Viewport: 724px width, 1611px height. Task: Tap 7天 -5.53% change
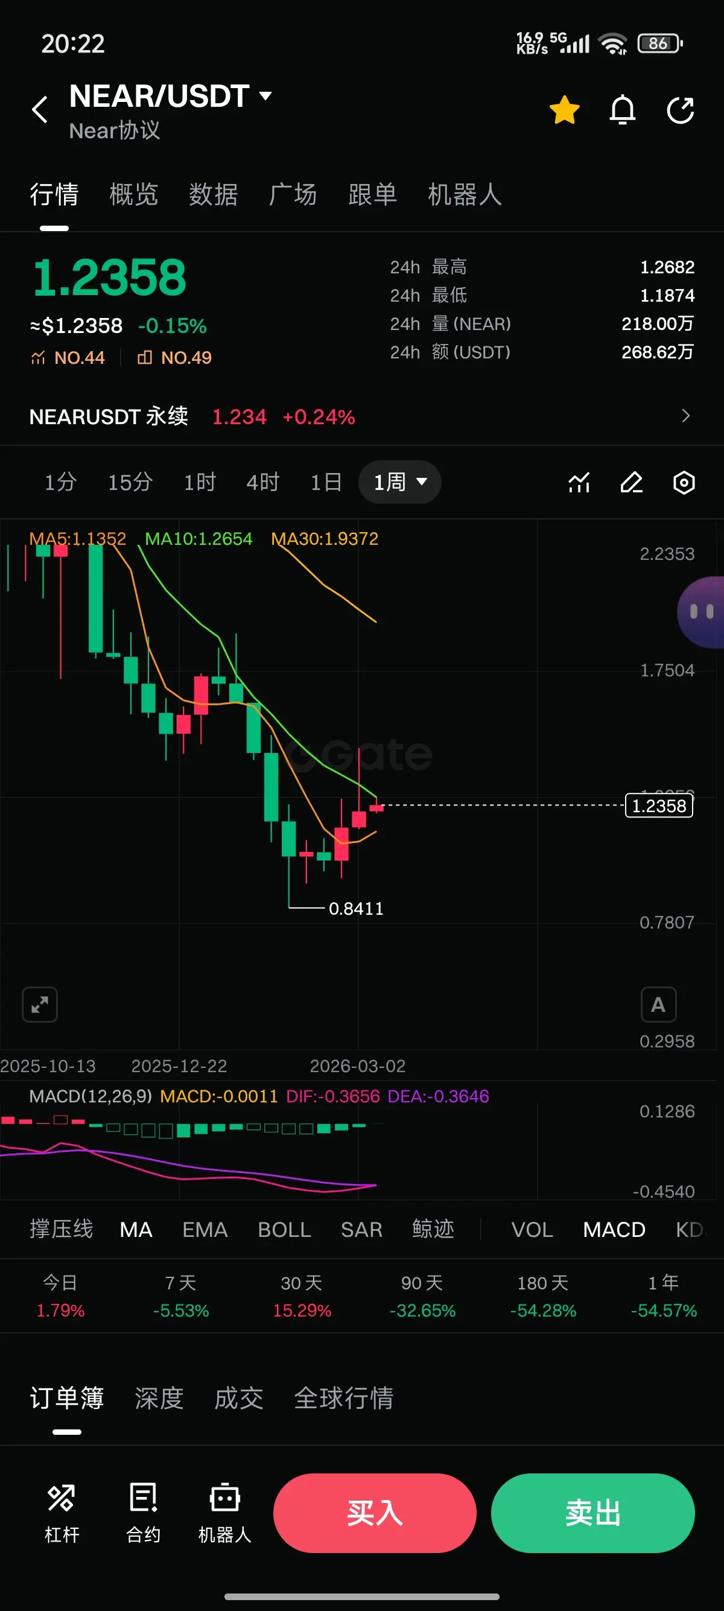pos(180,1297)
